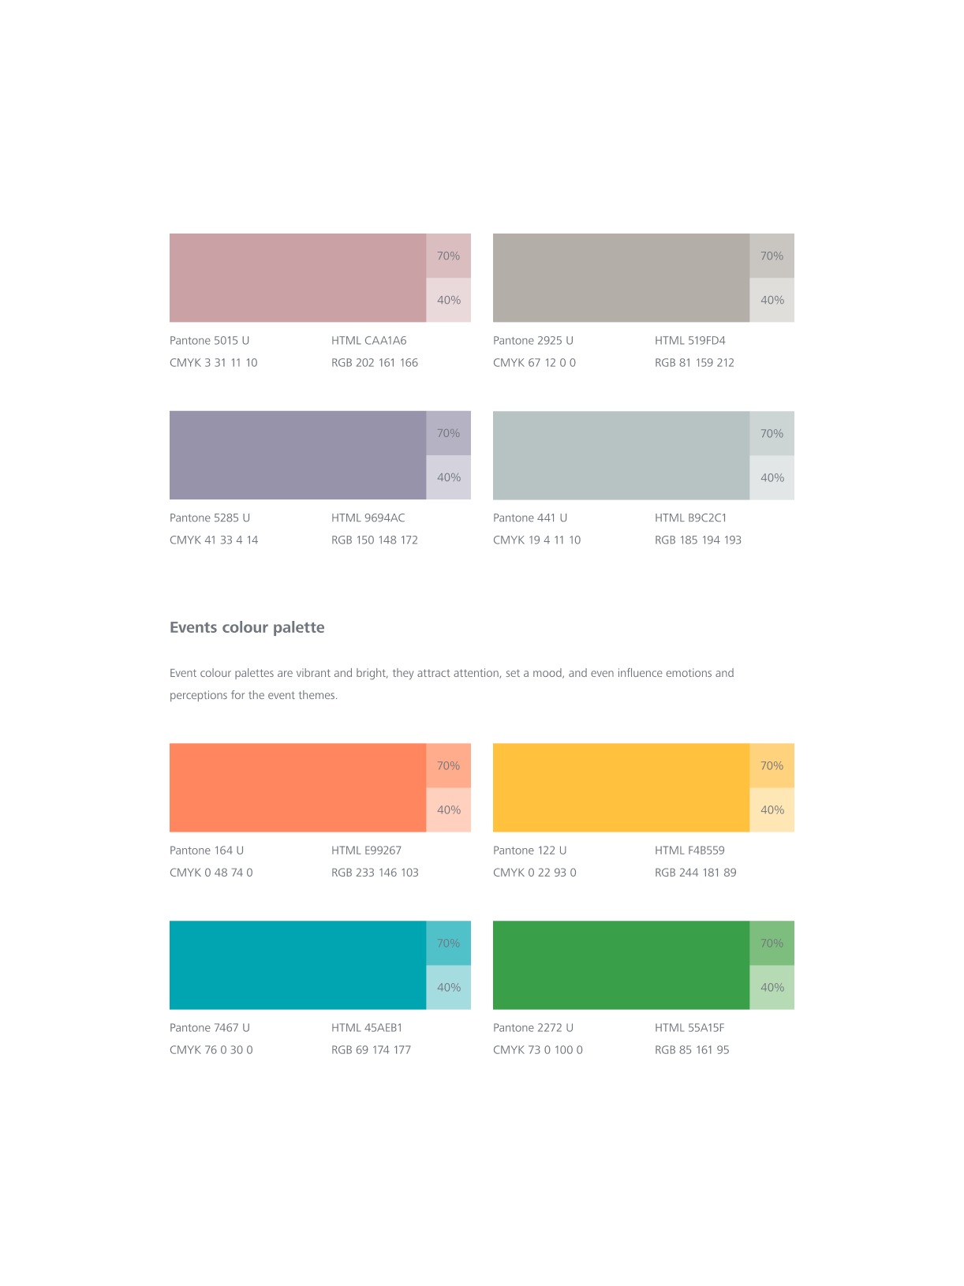Select the 70% tint of teal swatch

click(x=449, y=943)
